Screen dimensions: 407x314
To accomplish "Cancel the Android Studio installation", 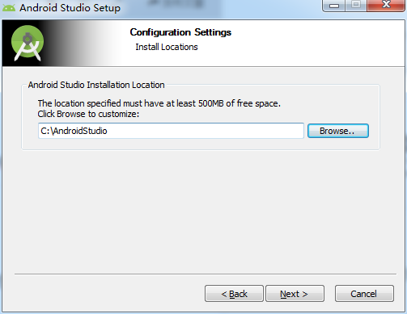I will click(364, 294).
